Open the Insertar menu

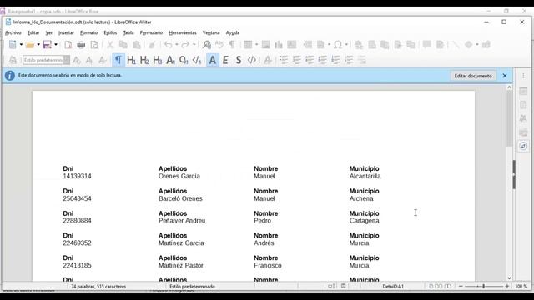pyautogui.click(x=66, y=33)
